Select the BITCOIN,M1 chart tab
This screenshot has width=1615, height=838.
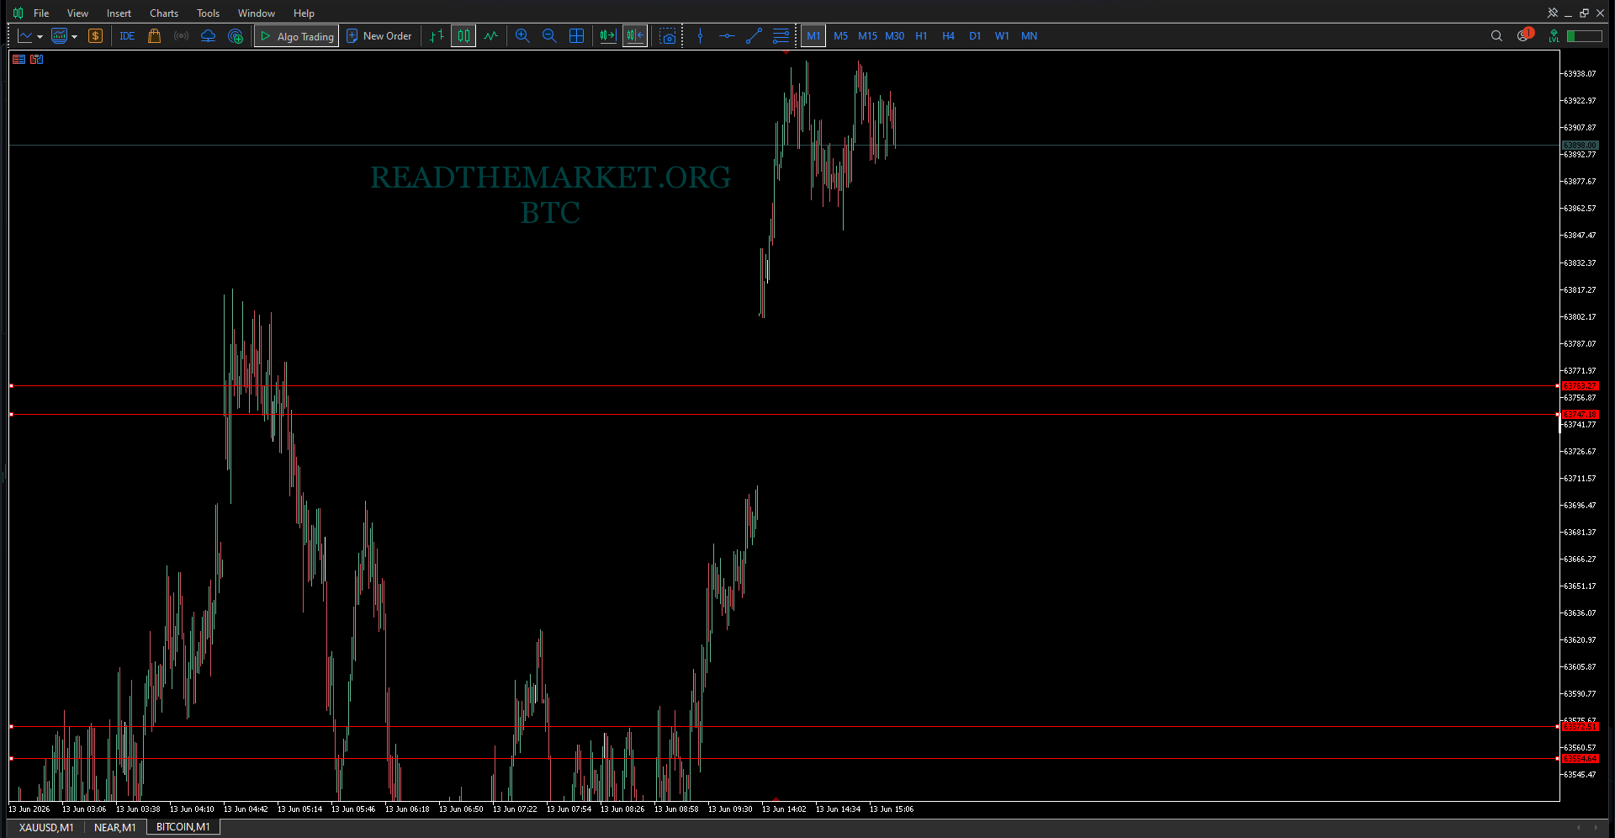(183, 827)
